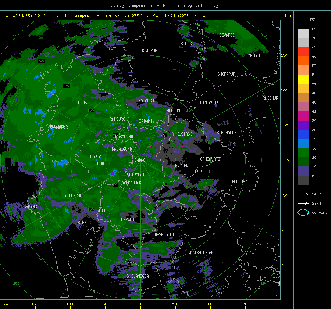The height and width of the screenshot is (309, 331).
Task: Click the RAICHUR city label
Action: [x=270, y=98]
